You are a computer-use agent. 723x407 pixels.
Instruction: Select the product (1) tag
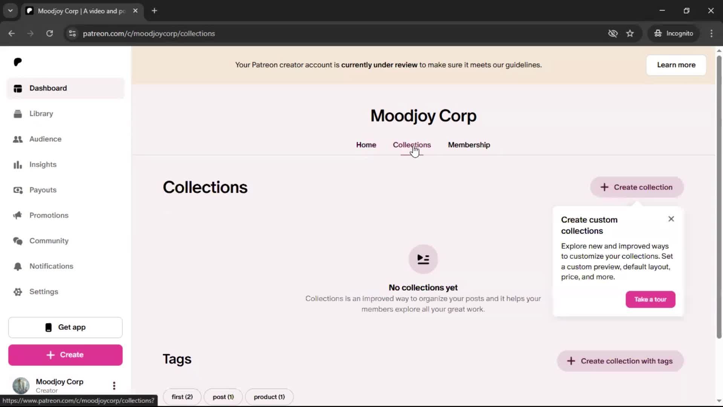pos(269,397)
